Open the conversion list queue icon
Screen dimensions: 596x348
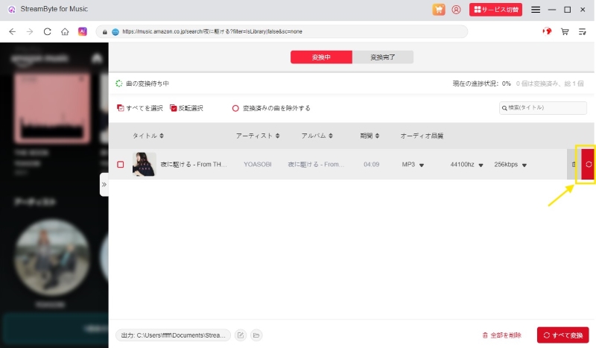click(x=583, y=31)
